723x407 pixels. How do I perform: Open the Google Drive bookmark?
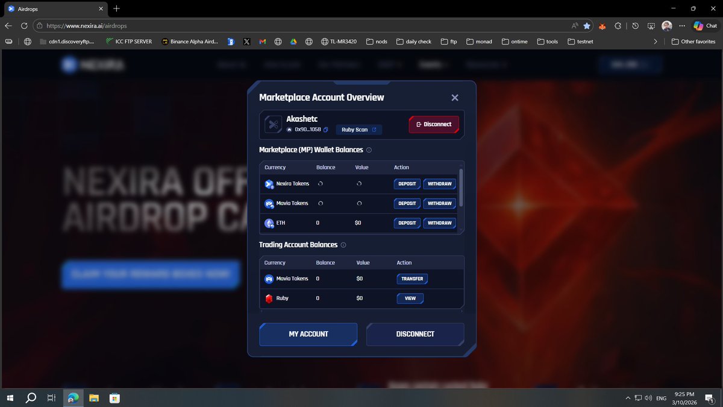point(293,42)
